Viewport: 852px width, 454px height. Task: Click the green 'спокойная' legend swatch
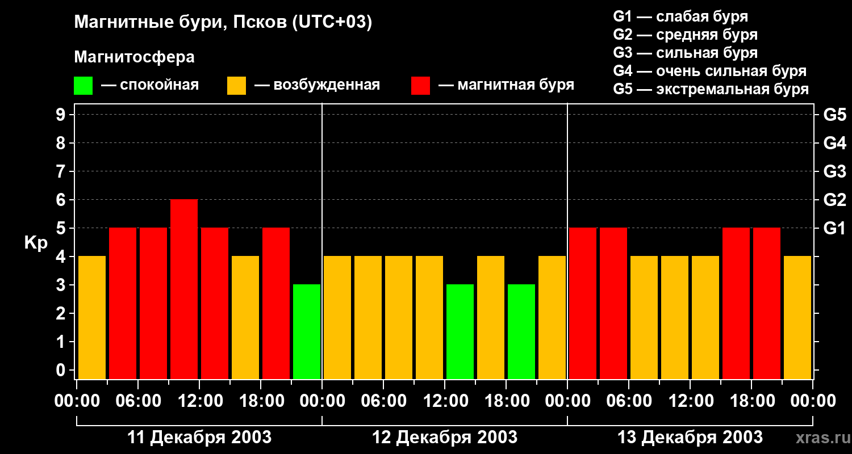point(83,86)
